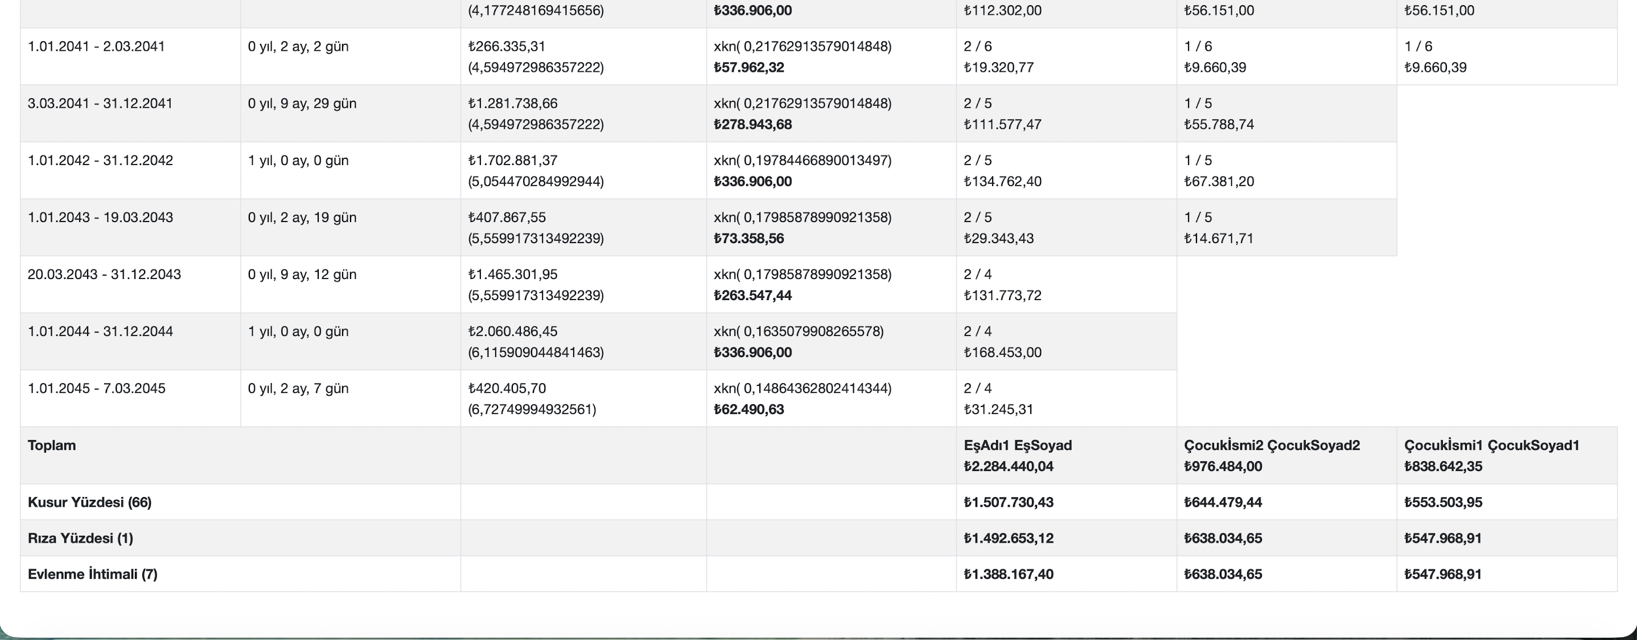
Task: Select the 1.01.2044 - 31.12.2044 row date
Action: pyautogui.click(x=100, y=331)
